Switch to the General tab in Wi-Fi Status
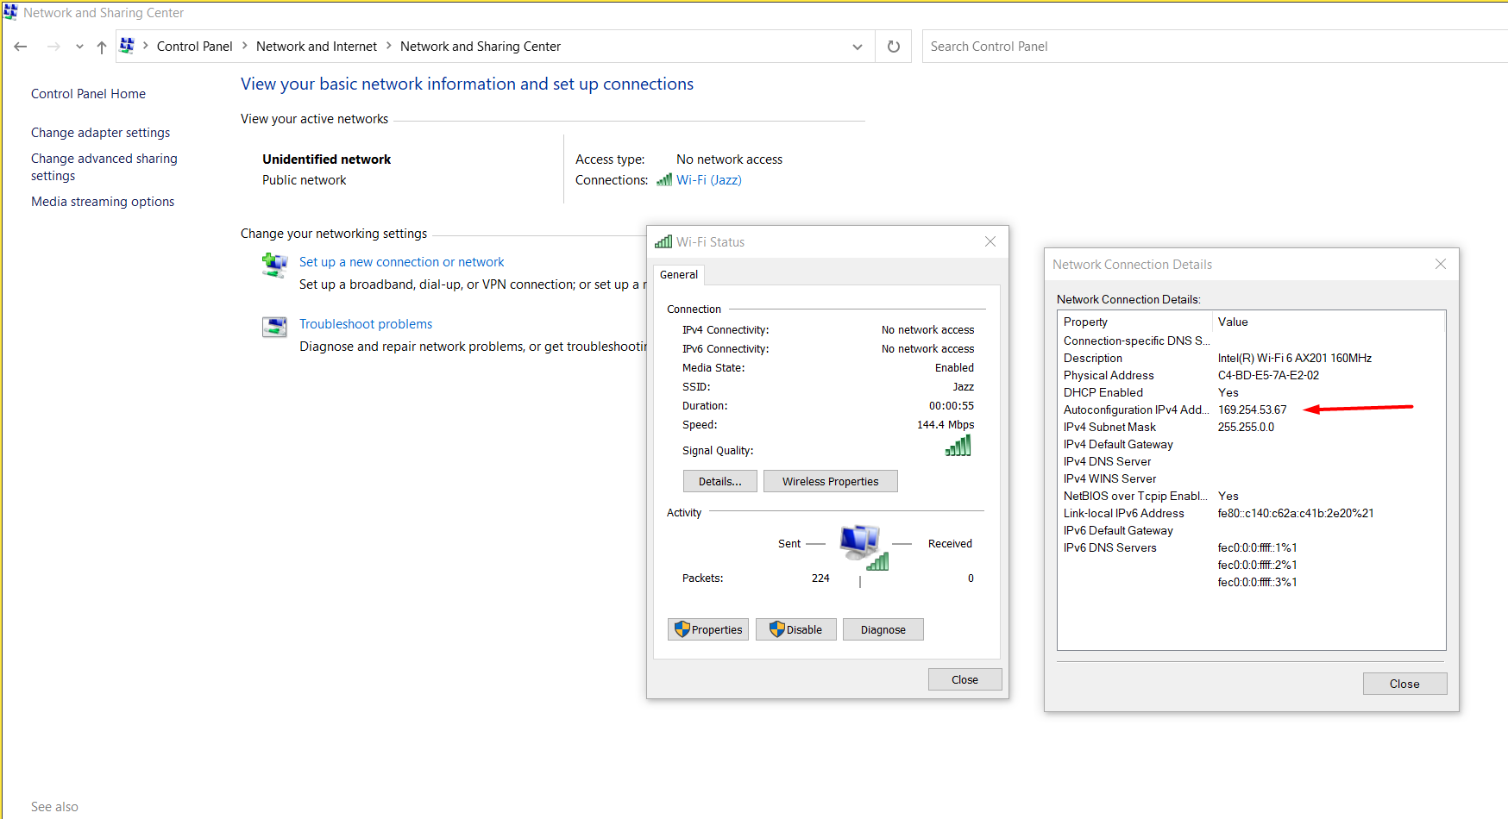The image size is (1508, 819). point(679,274)
